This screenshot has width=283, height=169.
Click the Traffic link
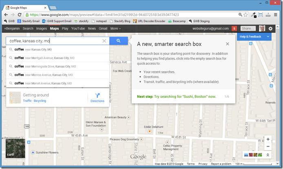click(27, 101)
